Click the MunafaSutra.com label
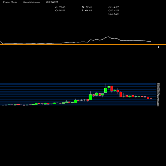This screenshot has height=166, width=166. tap(32, 2)
